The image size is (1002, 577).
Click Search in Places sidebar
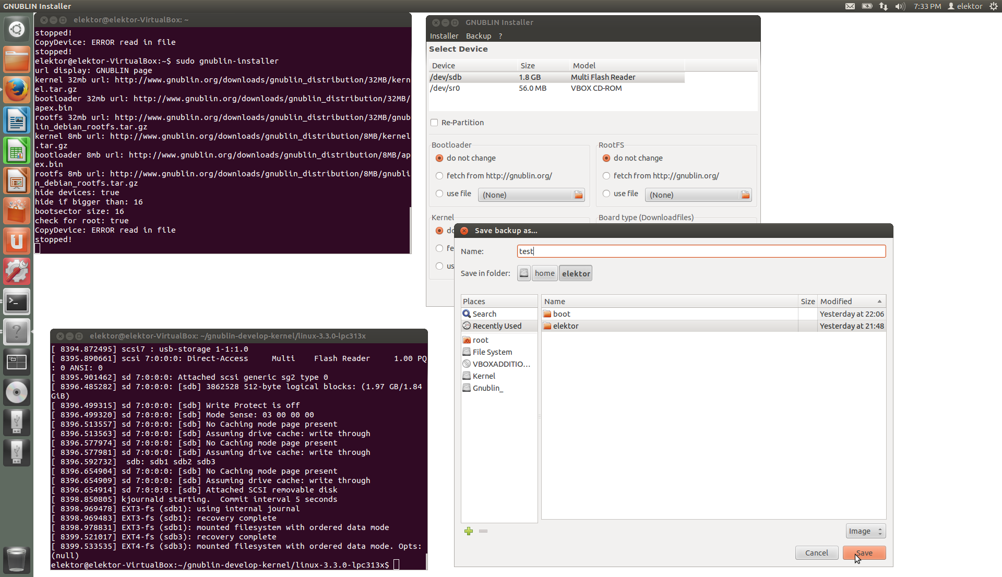[x=484, y=314]
